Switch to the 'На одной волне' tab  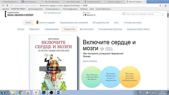94,2
